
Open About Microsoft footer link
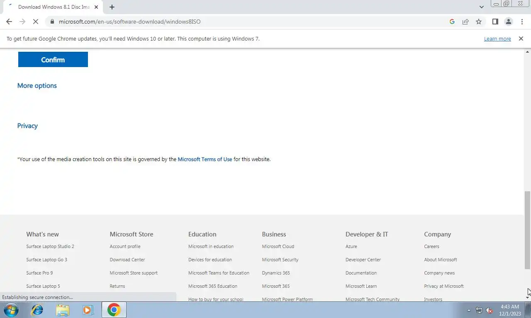441,260
